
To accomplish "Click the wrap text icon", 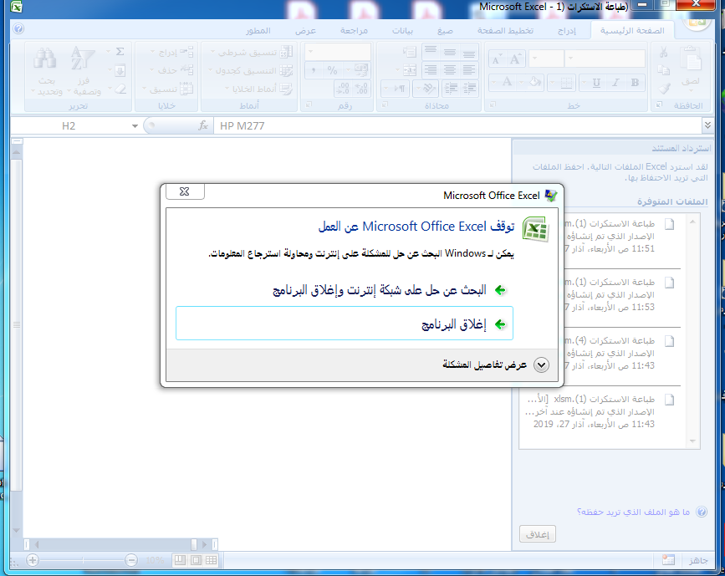I will pyautogui.click(x=409, y=52).
